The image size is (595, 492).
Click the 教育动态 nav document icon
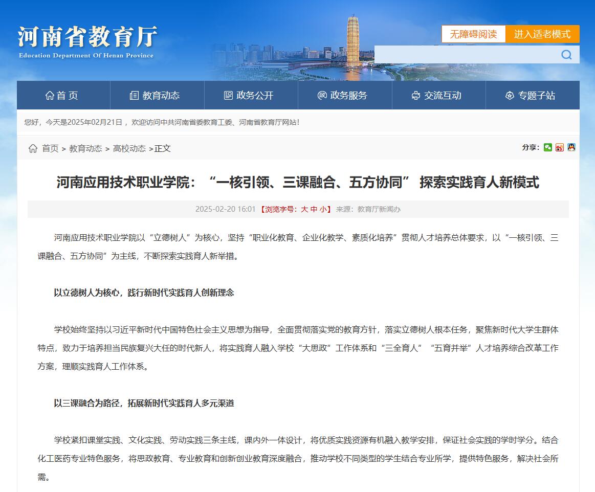(x=134, y=96)
